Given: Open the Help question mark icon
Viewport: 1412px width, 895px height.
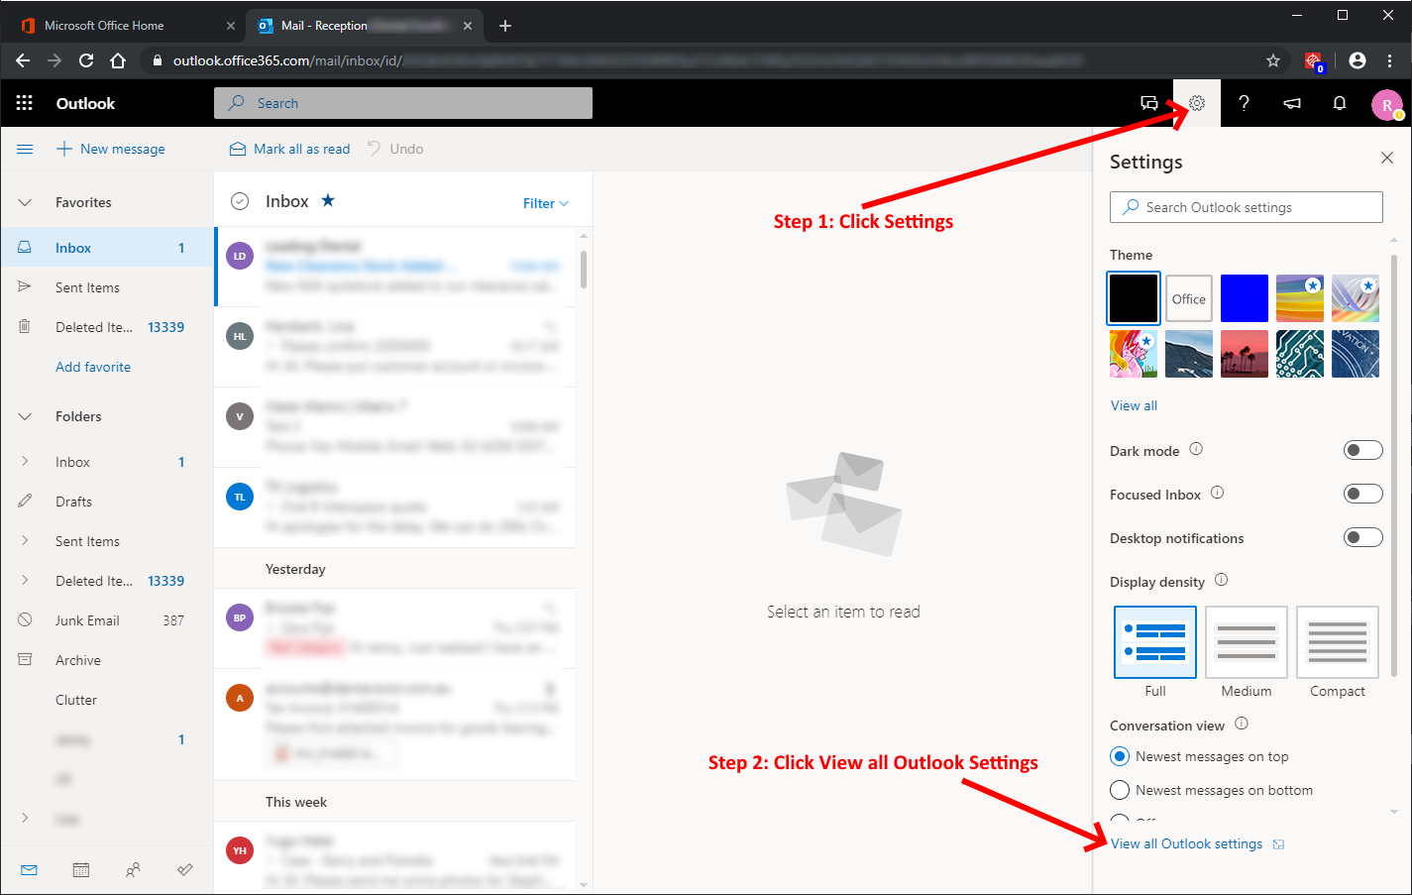Looking at the screenshot, I should point(1245,103).
